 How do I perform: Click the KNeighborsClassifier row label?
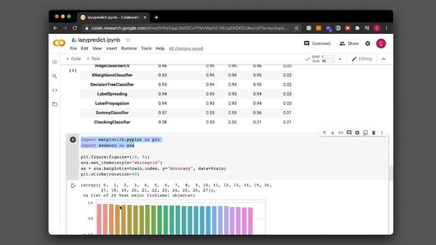pyautogui.click(x=112, y=75)
